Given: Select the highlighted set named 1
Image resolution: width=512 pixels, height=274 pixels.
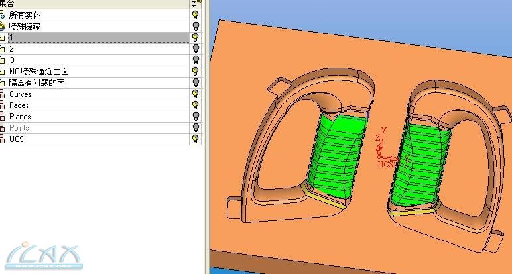Looking at the screenshot, I should point(11,38).
